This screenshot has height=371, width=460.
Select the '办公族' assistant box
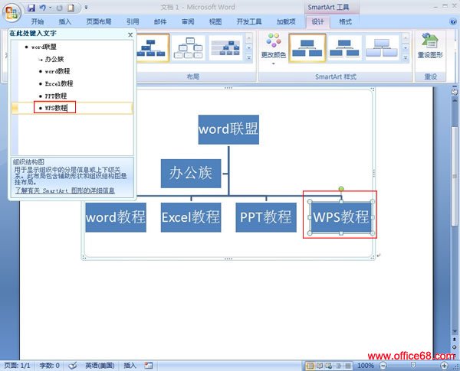191,174
